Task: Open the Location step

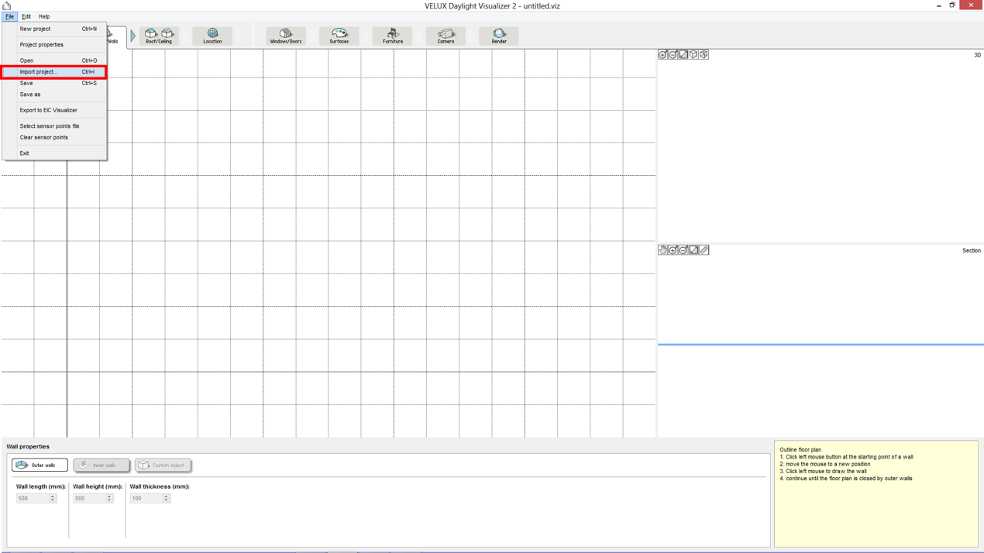Action: [212, 36]
